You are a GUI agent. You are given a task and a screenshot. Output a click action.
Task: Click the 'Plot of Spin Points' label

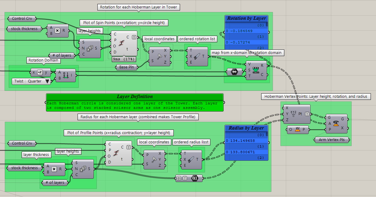(124, 23)
